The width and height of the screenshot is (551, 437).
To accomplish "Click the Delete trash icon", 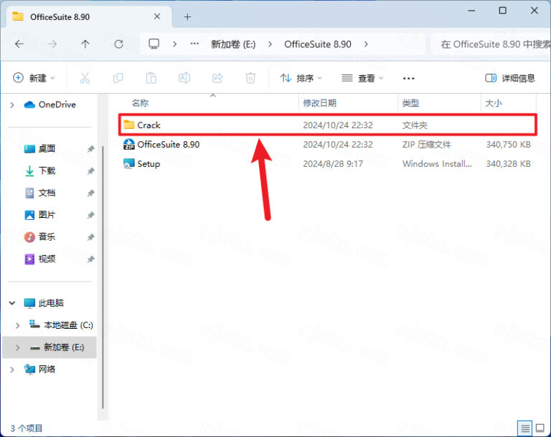I will pos(250,78).
